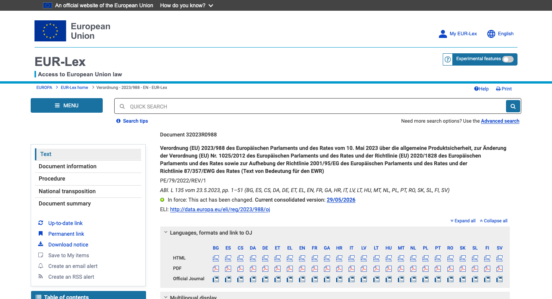The width and height of the screenshot is (552, 299).
Task: Navigate to EUR-Lex home breadcrumb
Action: tap(74, 87)
